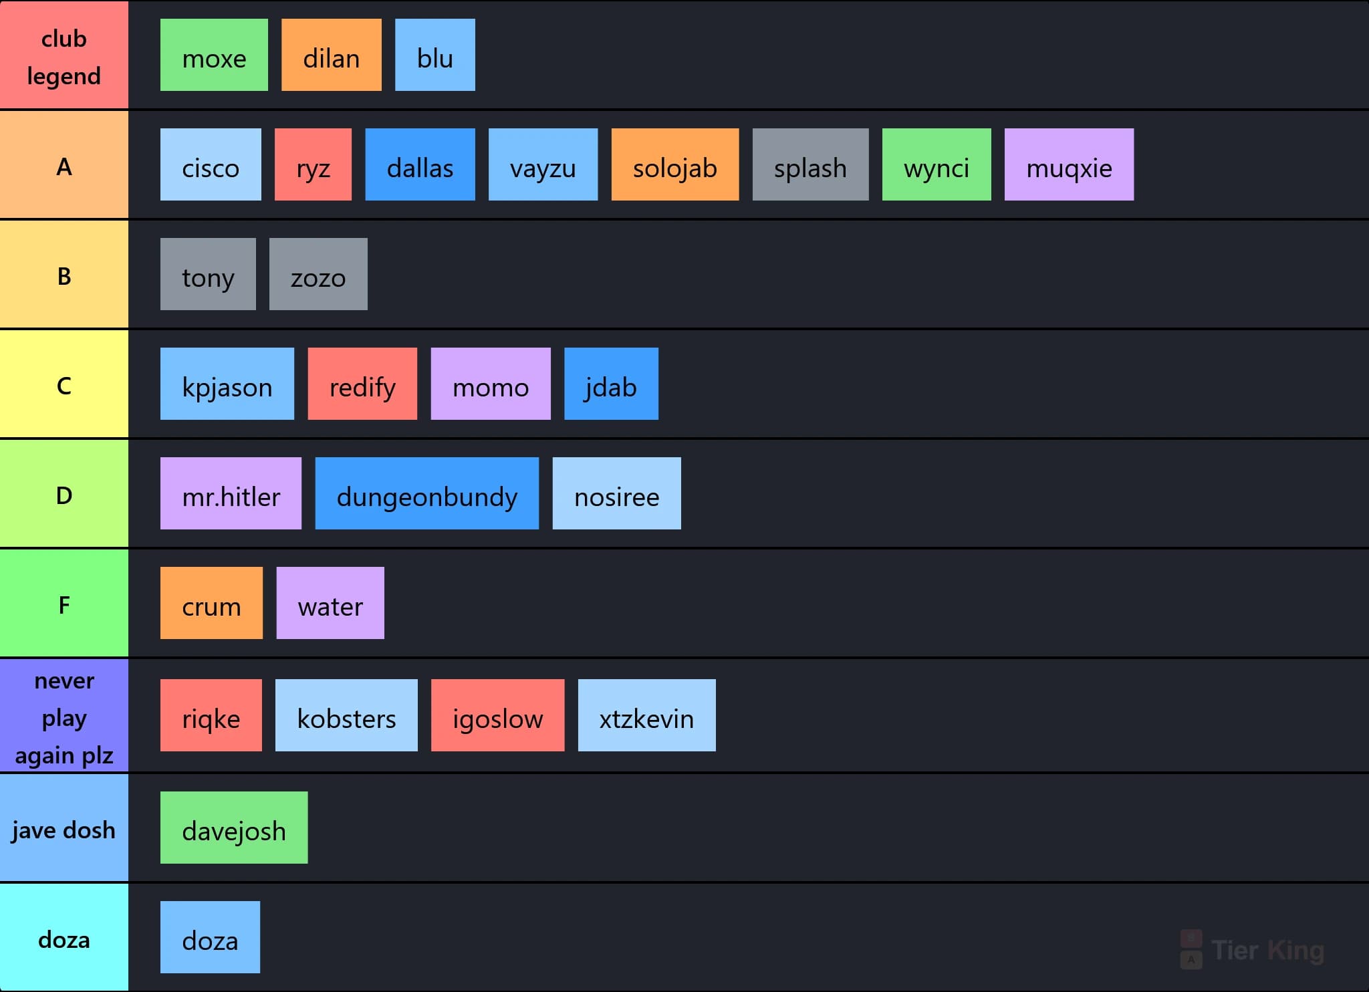Image resolution: width=1369 pixels, height=992 pixels.
Task: Select the green moxe tile
Action: pyautogui.click(x=214, y=55)
